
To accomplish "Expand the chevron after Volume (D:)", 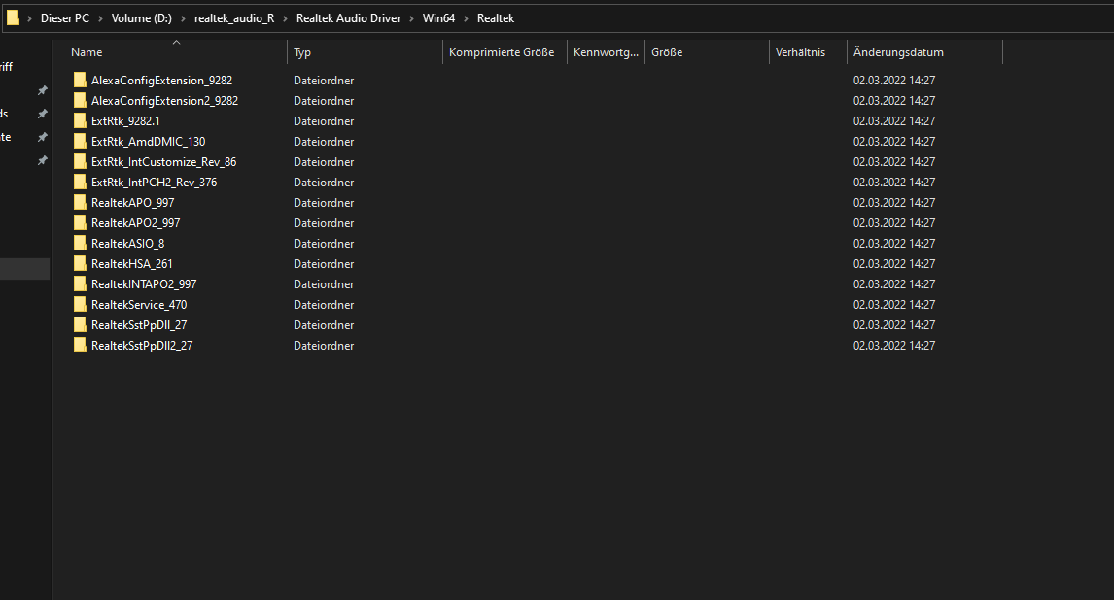I will coord(183,18).
